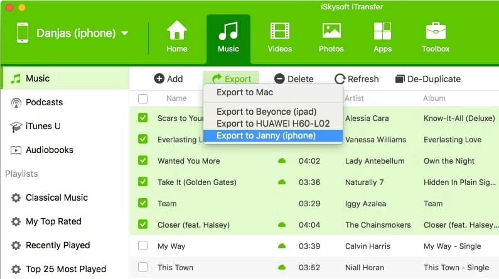This screenshot has height=279, width=499.
Task: Choose Export to Mac option
Action: [x=244, y=93]
